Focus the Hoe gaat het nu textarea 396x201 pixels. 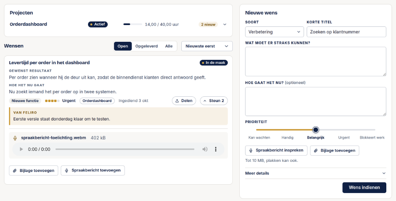point(315,102)
